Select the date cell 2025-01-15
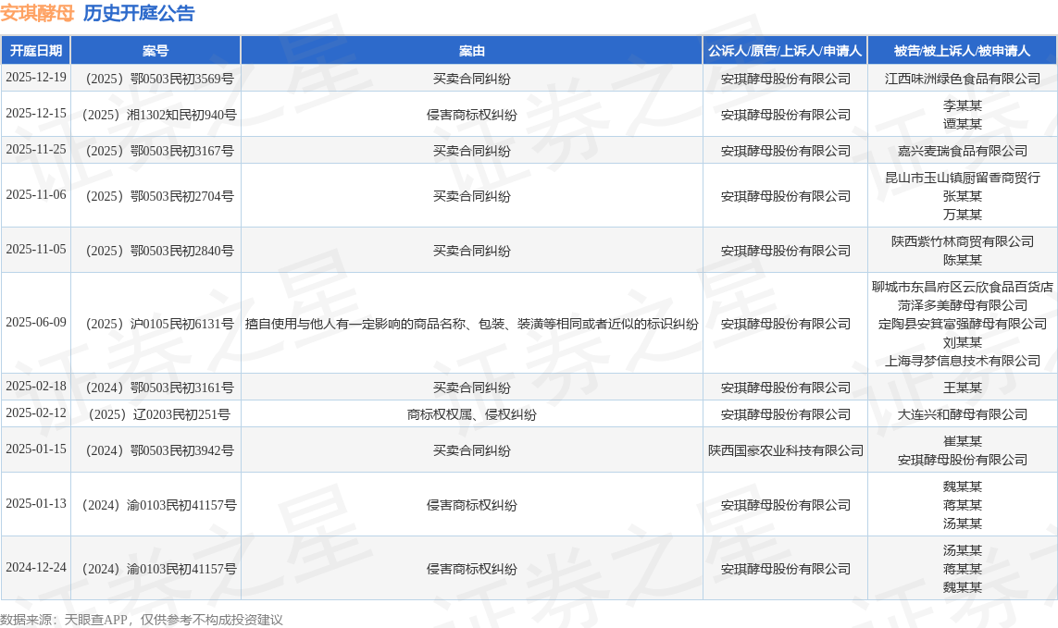Screen dimensions: 1058x628 click(x=36, y=449)
